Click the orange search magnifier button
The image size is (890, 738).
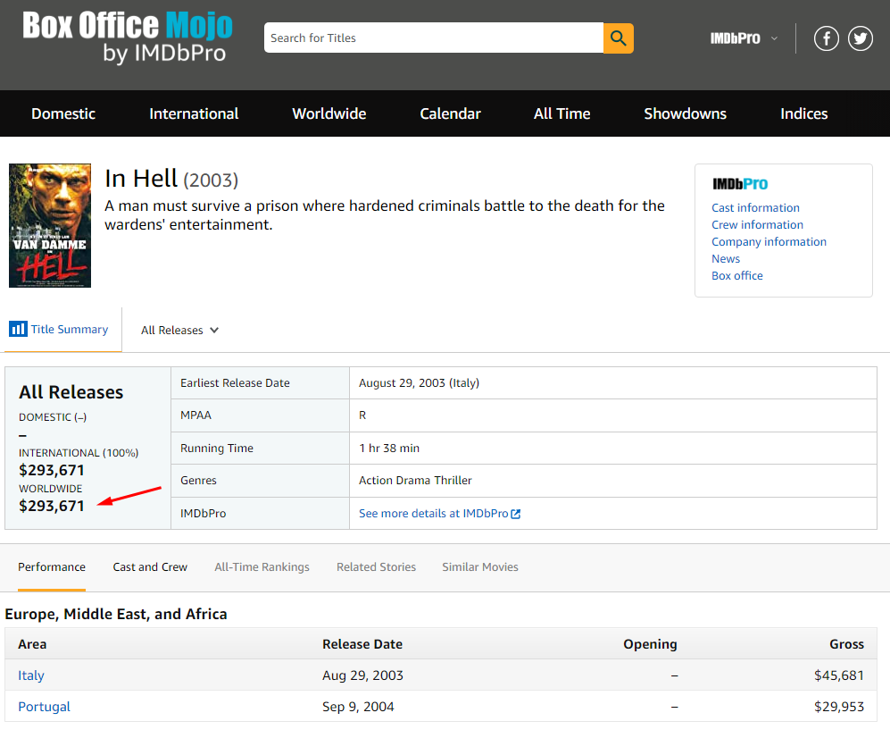coord(618,38)
